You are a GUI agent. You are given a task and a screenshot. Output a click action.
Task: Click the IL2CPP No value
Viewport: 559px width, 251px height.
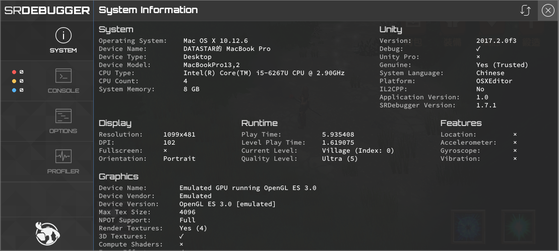480,89
